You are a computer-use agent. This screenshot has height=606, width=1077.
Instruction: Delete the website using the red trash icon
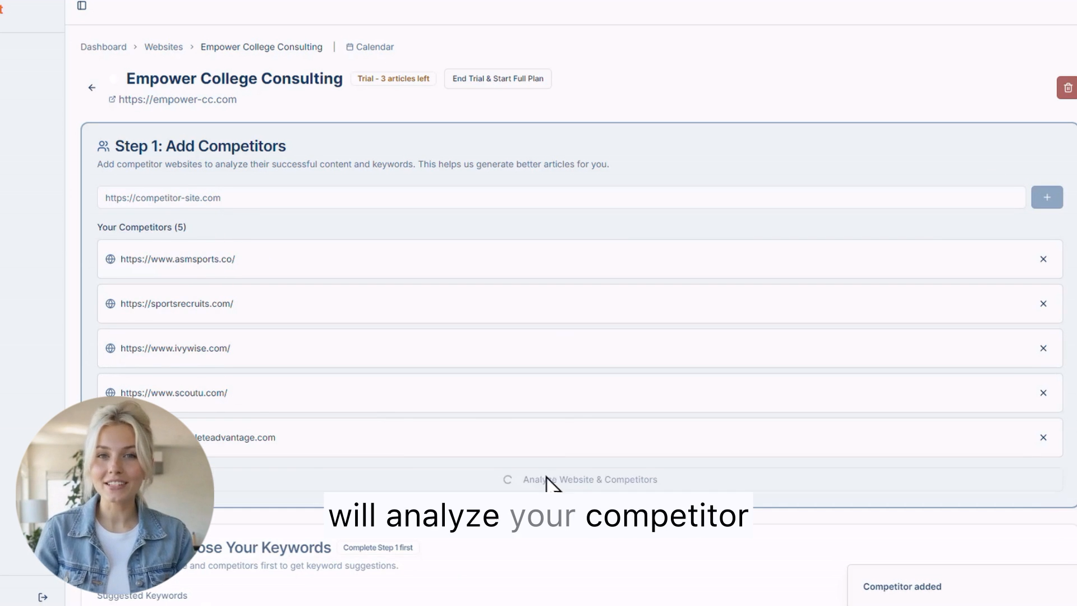point(1067,88)
